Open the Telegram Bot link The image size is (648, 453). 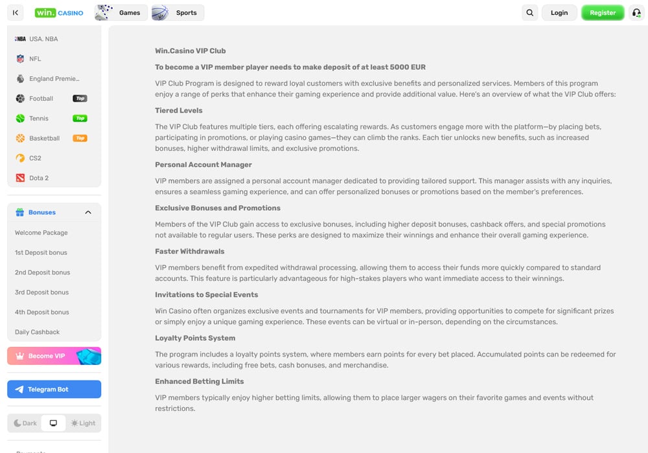[54, 390]
